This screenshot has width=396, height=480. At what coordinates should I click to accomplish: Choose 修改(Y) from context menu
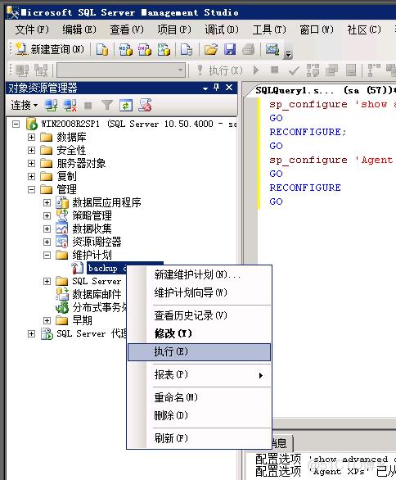coord(199,333)
